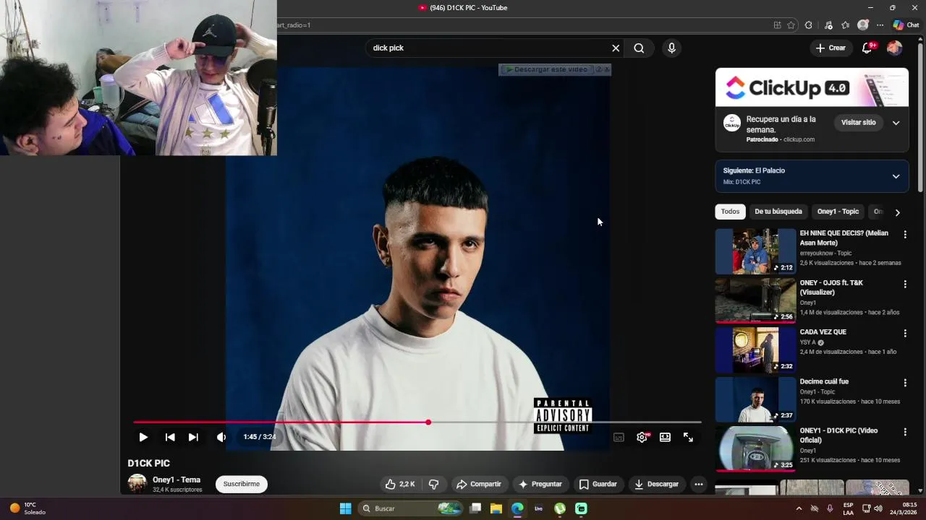Enter full screen mode
Image resolution: width=926 pixels, height=520 pixels.
[x=688, y=437]
